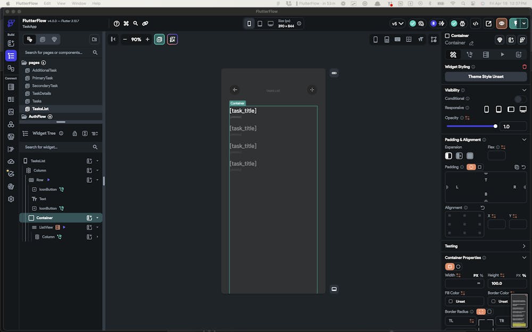
Task: Open the Edit menu in menu bar
Action: pyautogui.click(x=47, y=3)
